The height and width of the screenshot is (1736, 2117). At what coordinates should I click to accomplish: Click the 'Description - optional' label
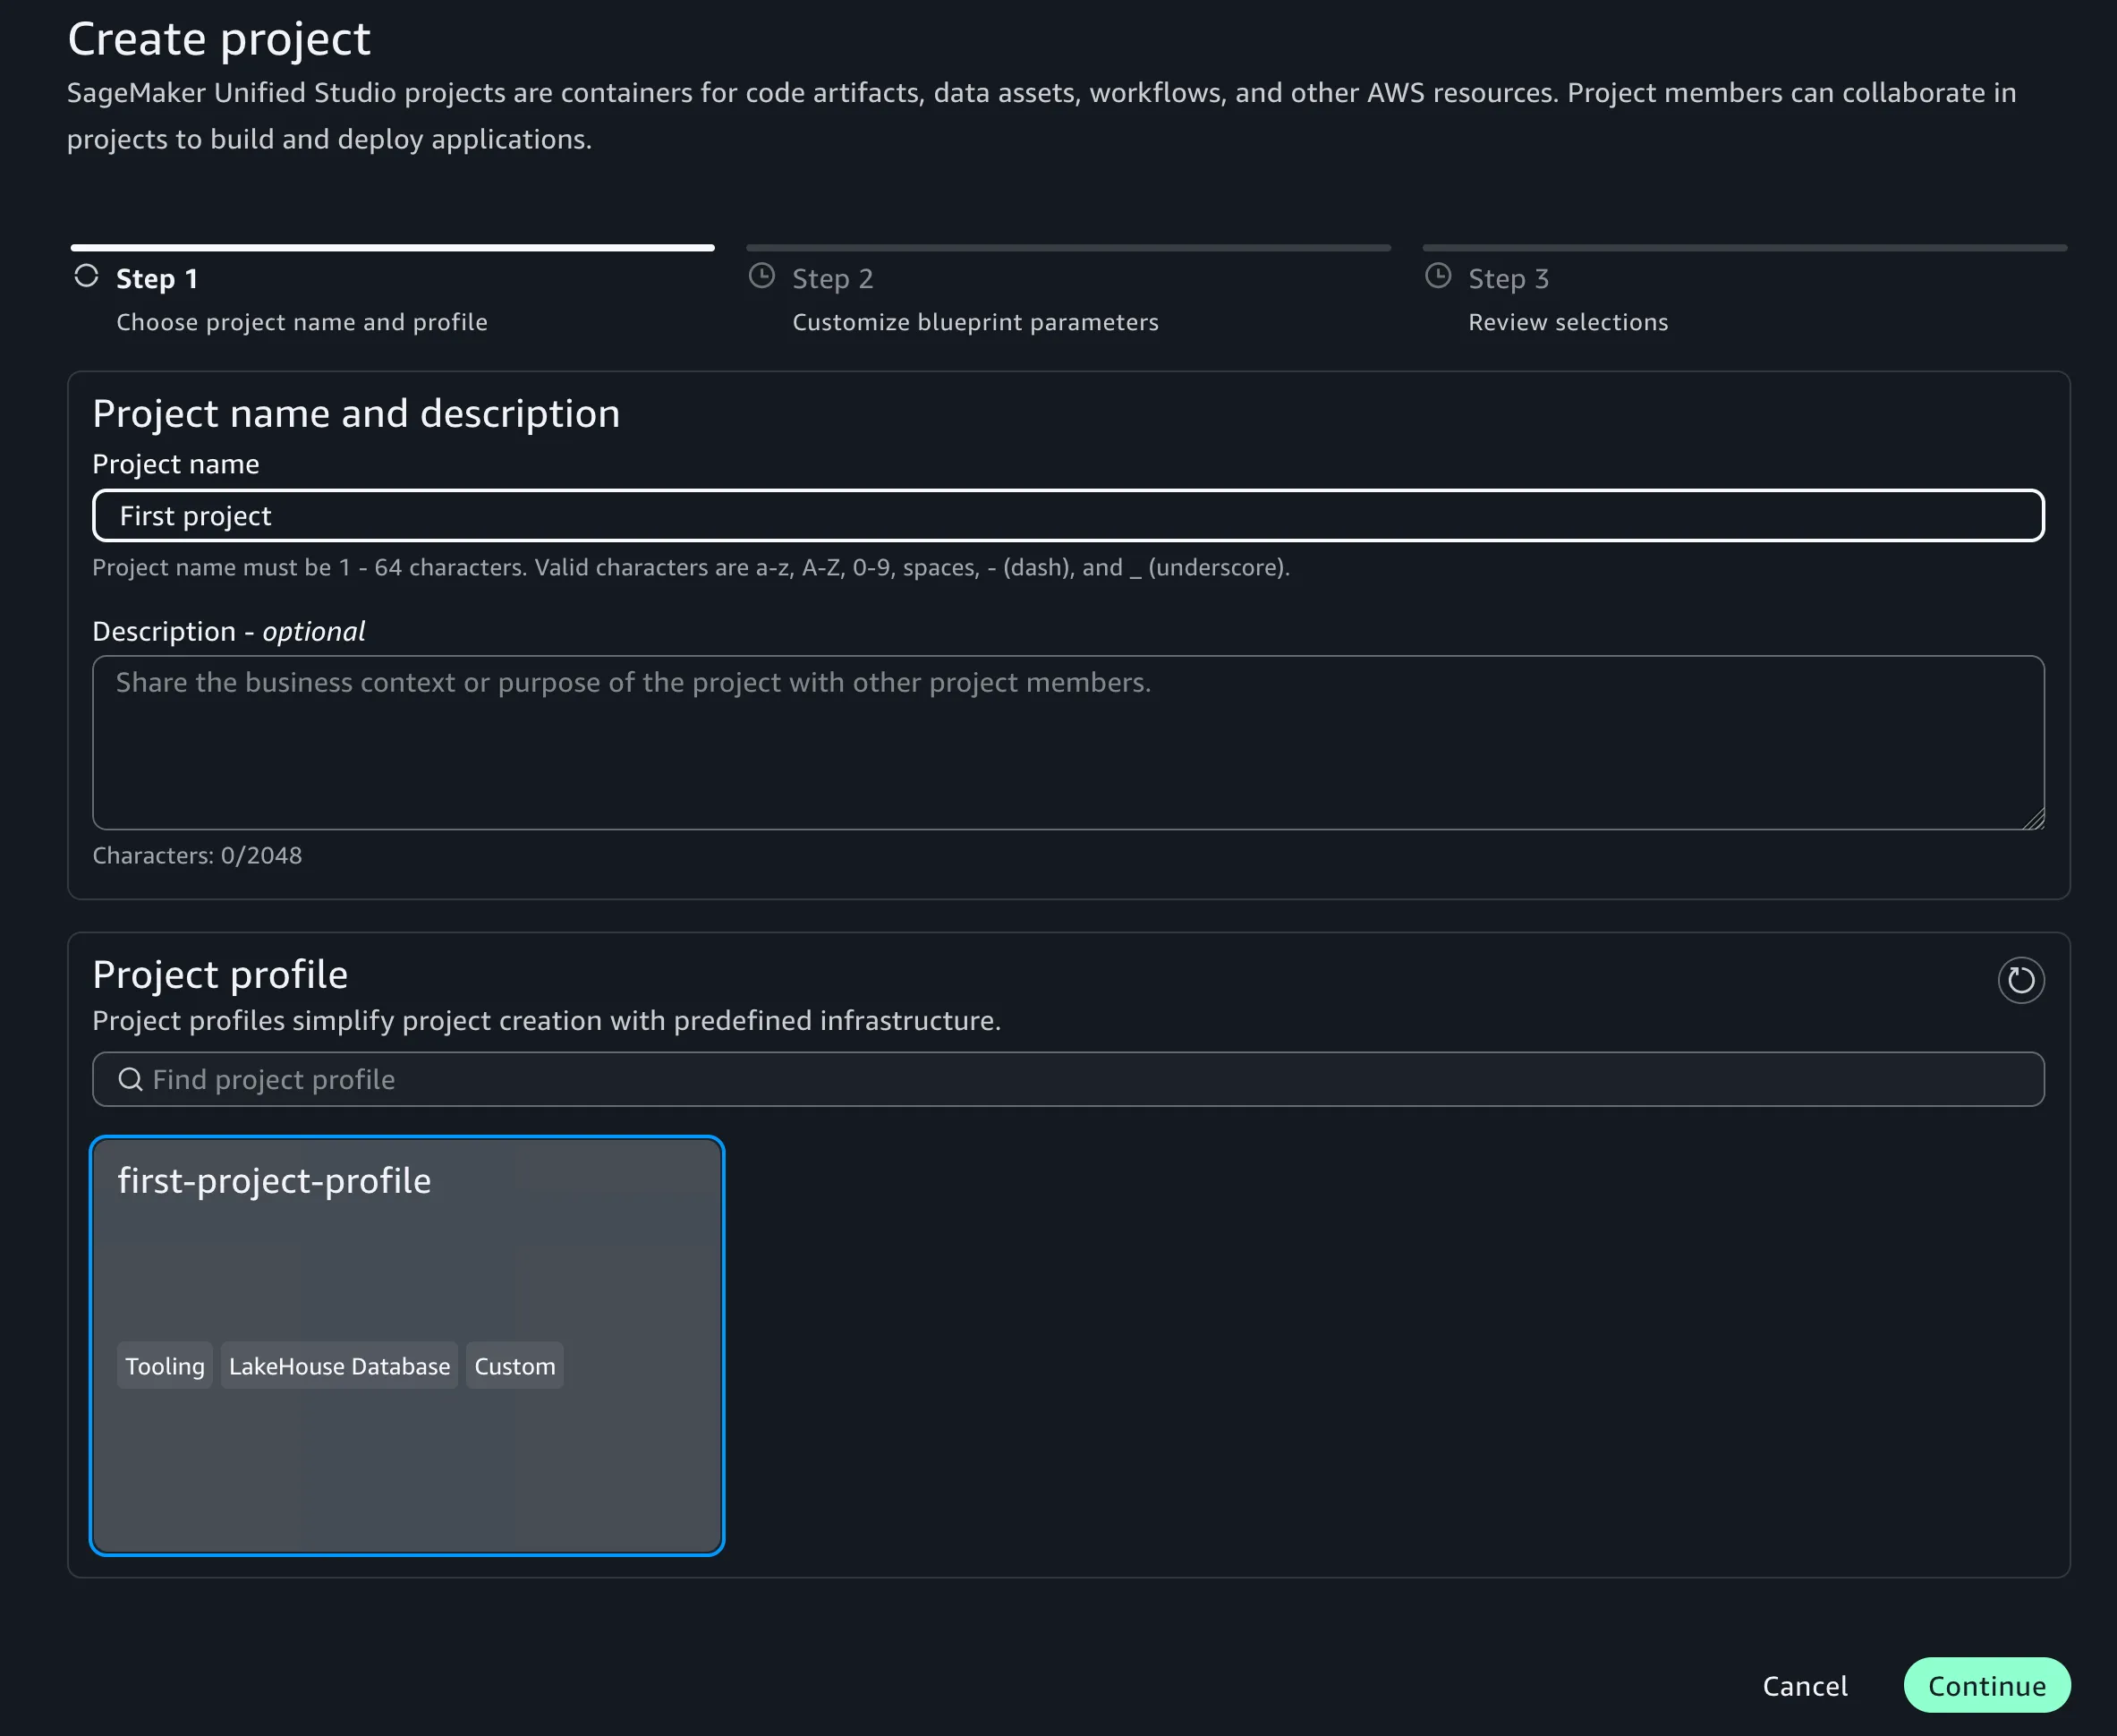[x=228, y=632]
